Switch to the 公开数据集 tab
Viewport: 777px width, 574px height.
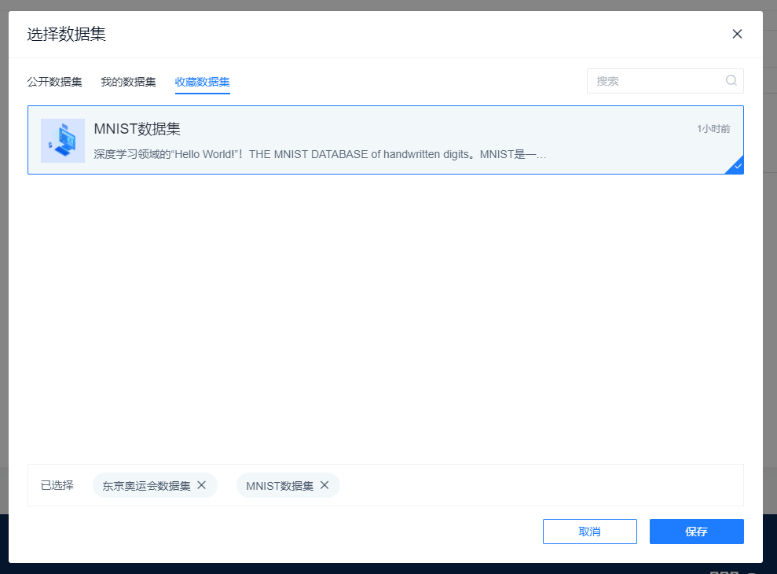pyautogui.click(x=54, y=82)
